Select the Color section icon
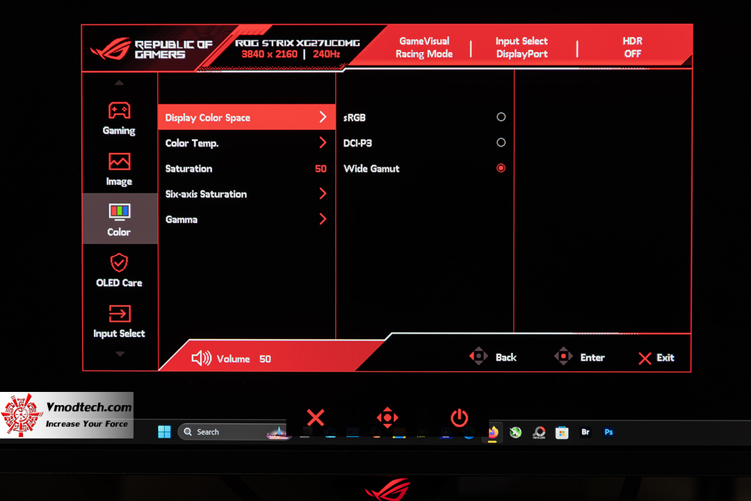Image resolution: width=751 pixels, height=501 pixels. pyautogui.click(x=120, y=212)
